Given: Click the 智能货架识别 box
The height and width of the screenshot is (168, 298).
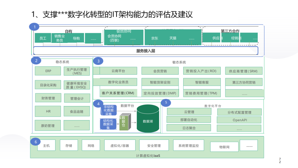Looking at the screenshot, I should pos(160,82).
